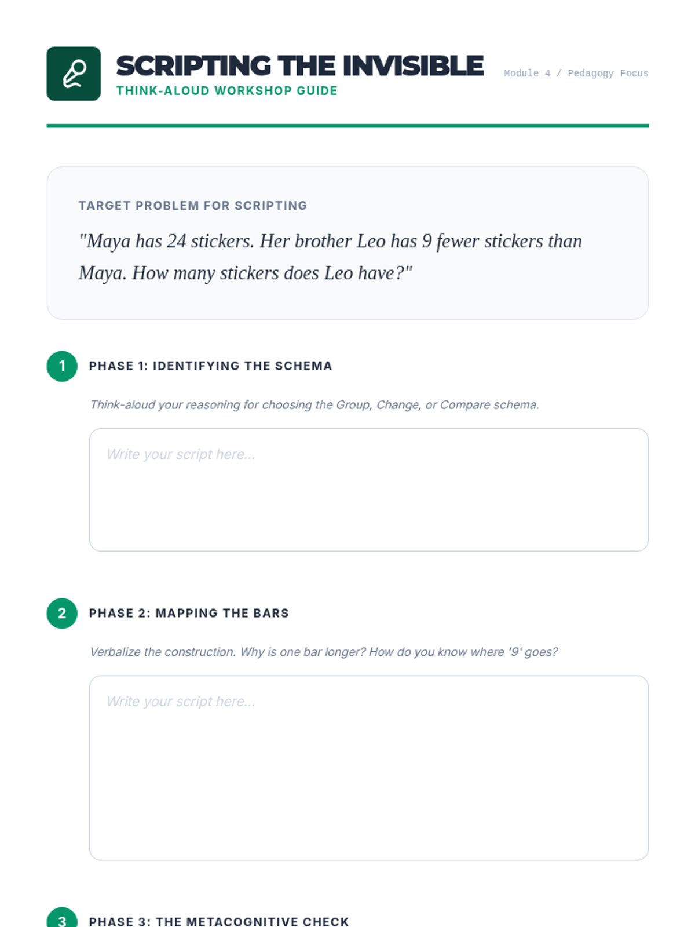Click Phase 1 'Write your script here' placeholder
The height and width of the screenshot is (927, 695).
[181, 455]
